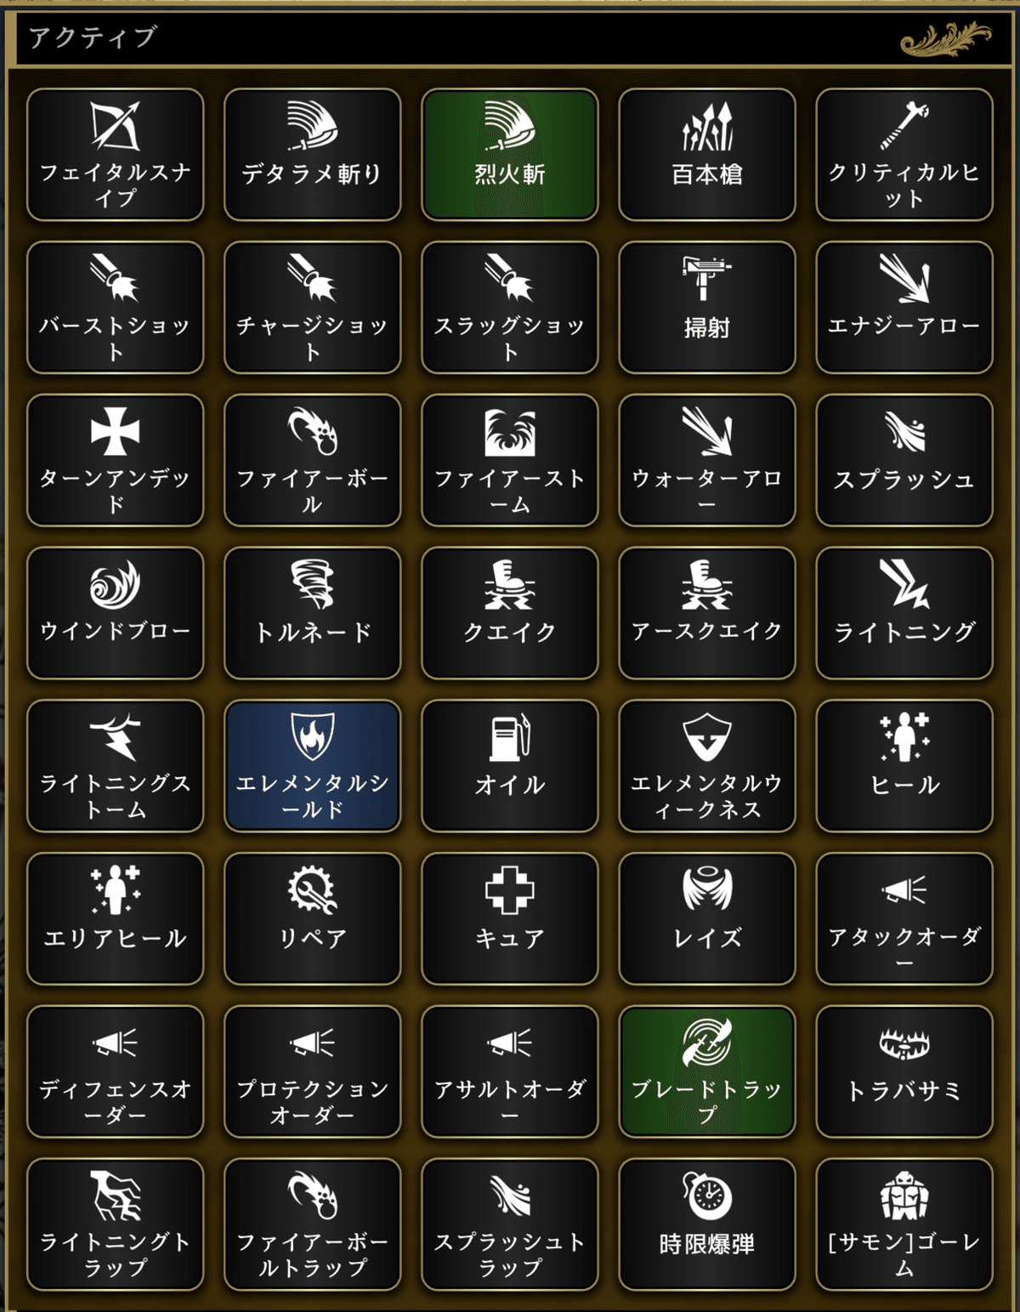Select the ファイアーストーム skill
Image resolution: width=1020 pixels, height=1312 pixels.
(x=510, y=460)
